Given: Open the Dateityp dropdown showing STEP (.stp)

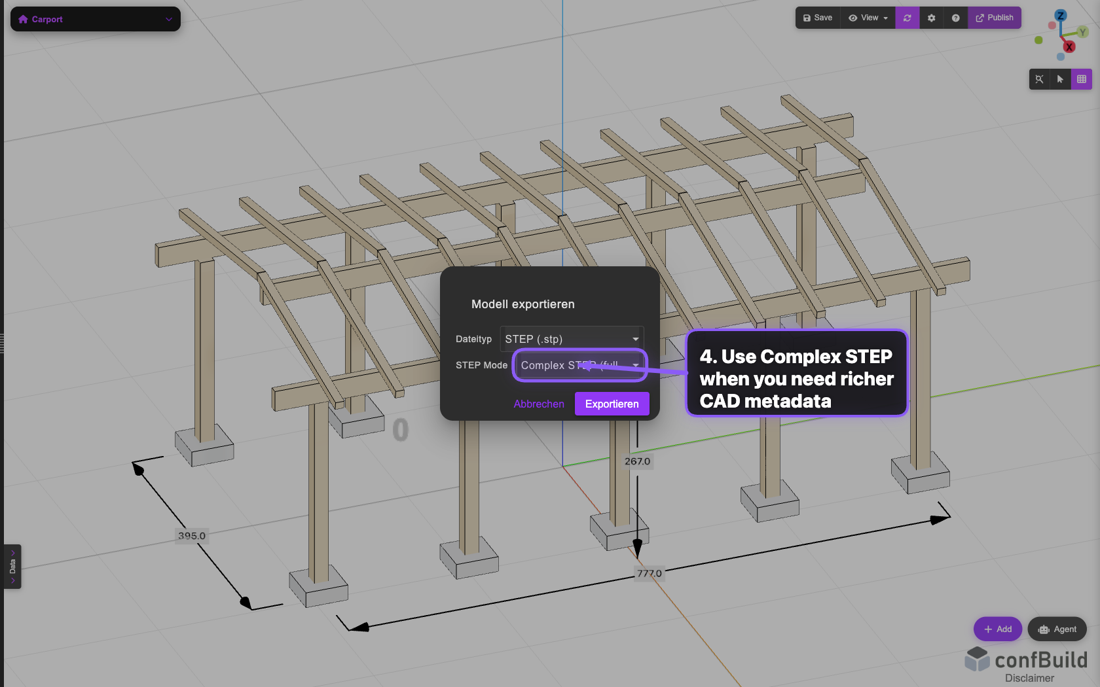Looking at the screenshot, I should pyautogui.click(x=571, y=339).
